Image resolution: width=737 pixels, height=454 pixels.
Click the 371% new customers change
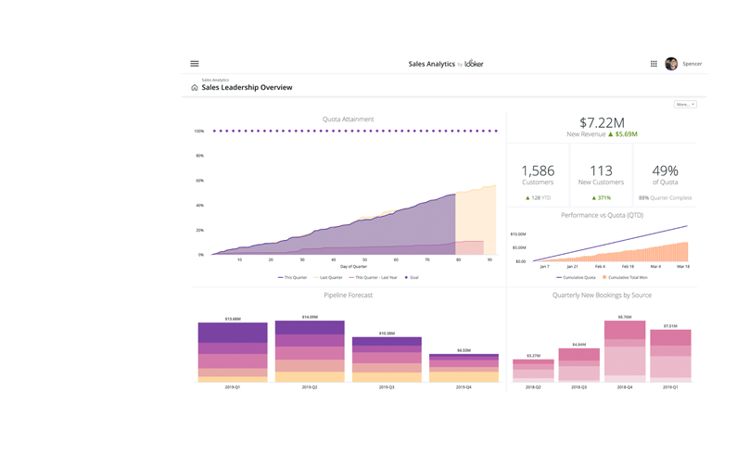(601, 198)
